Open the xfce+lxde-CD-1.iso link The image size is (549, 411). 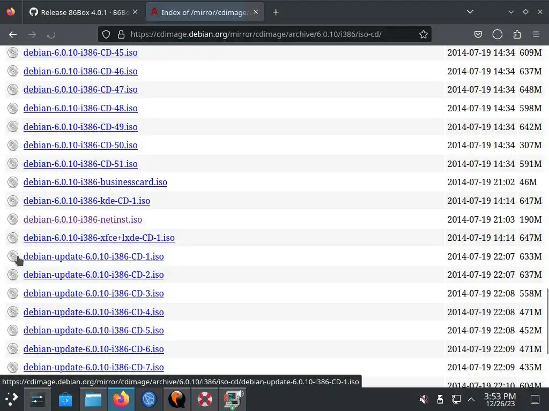99,238
